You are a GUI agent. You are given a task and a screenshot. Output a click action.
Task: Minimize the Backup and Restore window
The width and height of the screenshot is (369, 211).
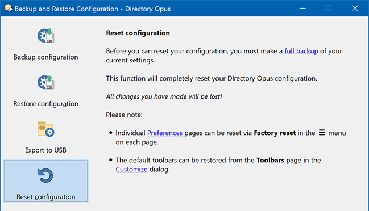302,9
